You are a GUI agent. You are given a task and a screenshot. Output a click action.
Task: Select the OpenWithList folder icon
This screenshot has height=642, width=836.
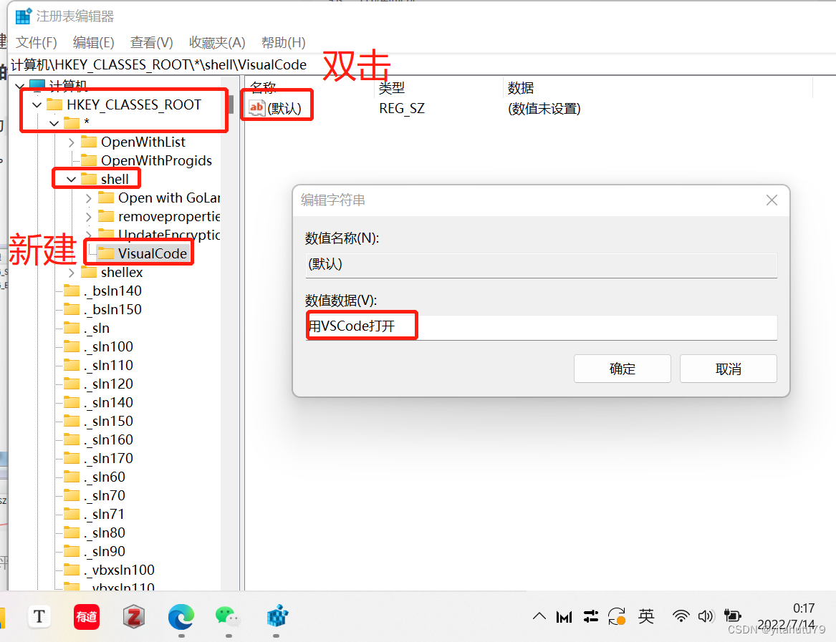[x=89, y=142]
